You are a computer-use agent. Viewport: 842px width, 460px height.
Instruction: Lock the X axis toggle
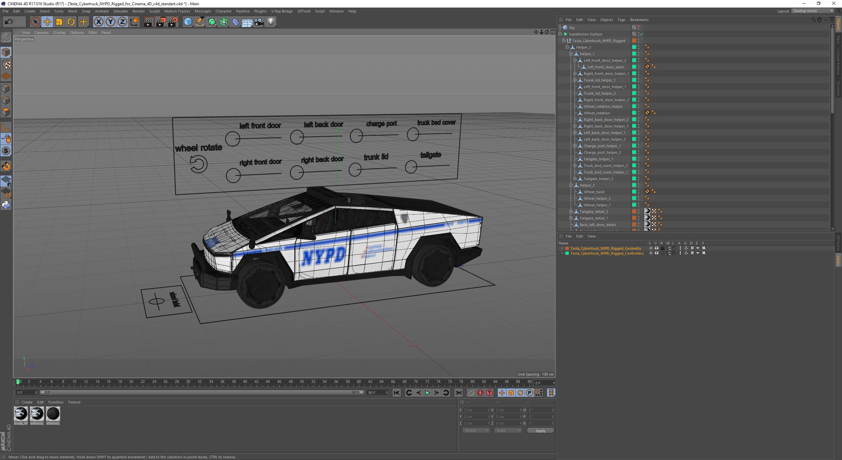pyautogui.click(x=98, y=22)
